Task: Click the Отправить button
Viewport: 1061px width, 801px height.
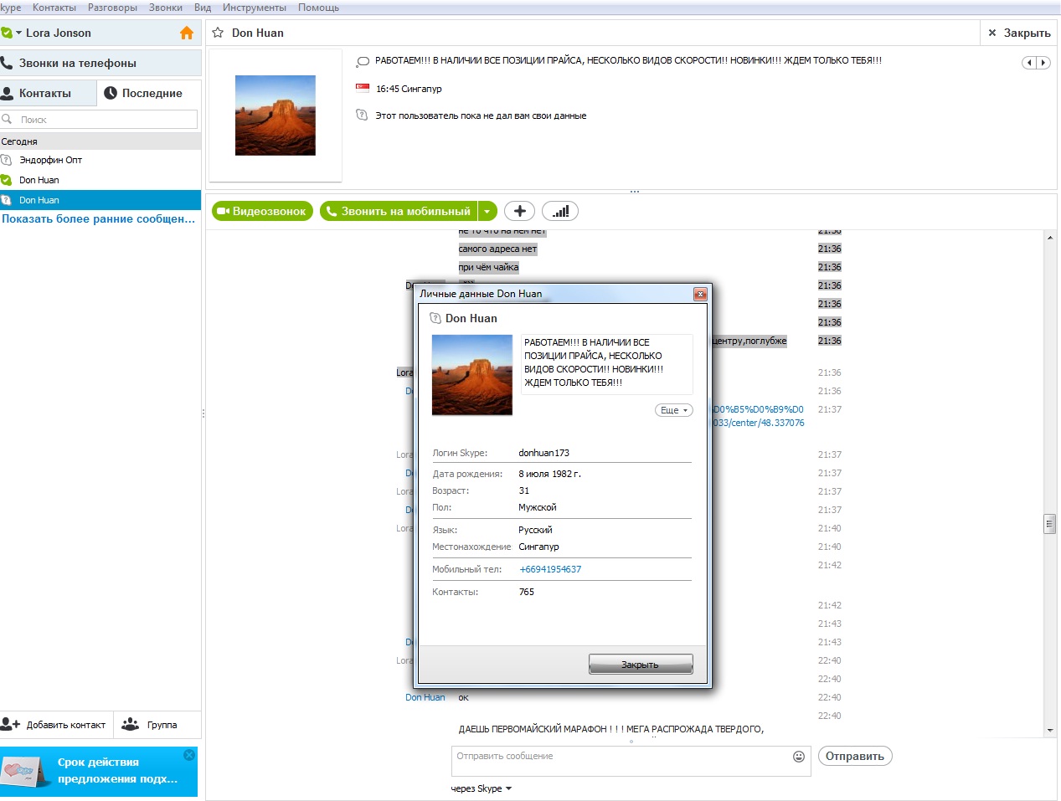Action: point(855,756)
